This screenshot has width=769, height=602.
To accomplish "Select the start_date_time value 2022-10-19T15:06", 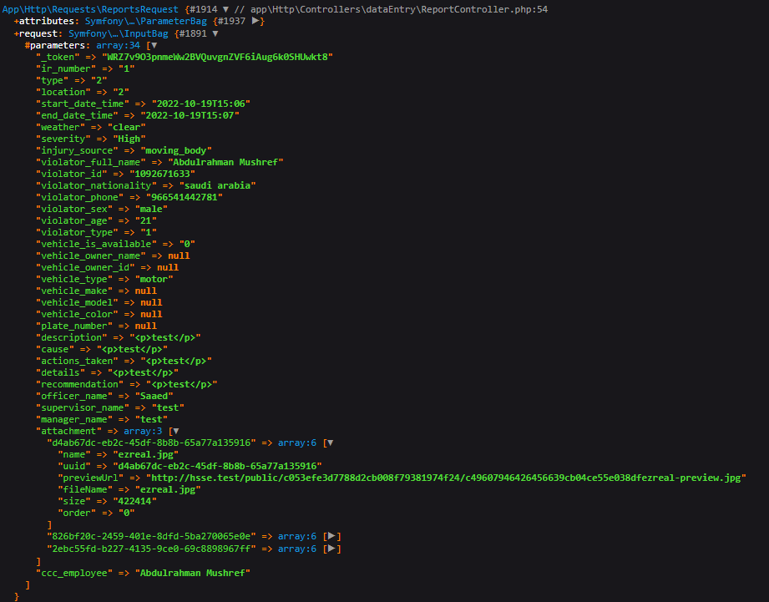I will [x=201, y=104].
